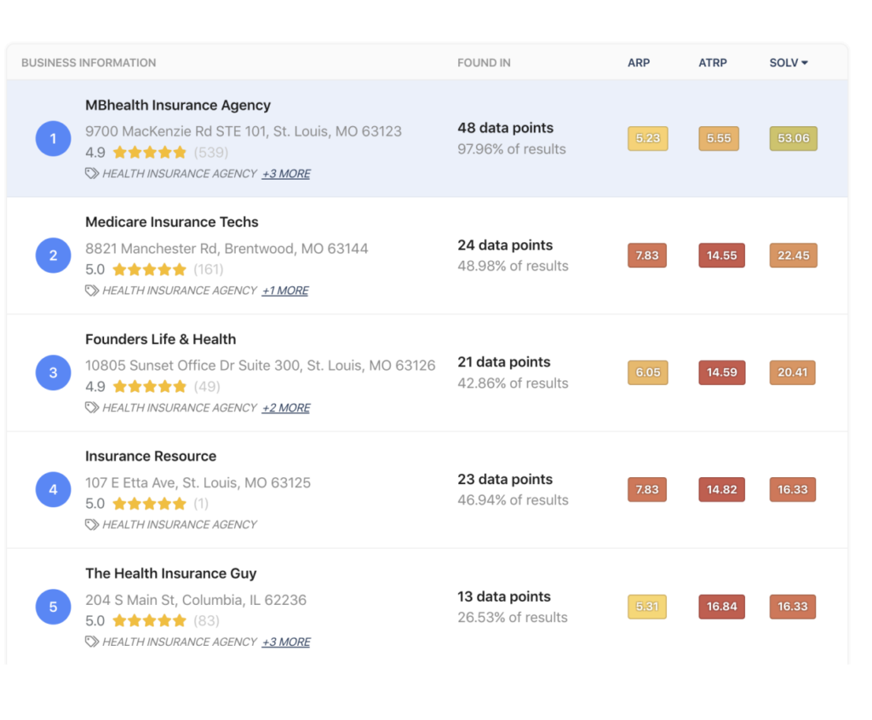Click the yellow 5.31 ARP score badge
The width and height of the screenshot is (872, 720).
(647, 607)
